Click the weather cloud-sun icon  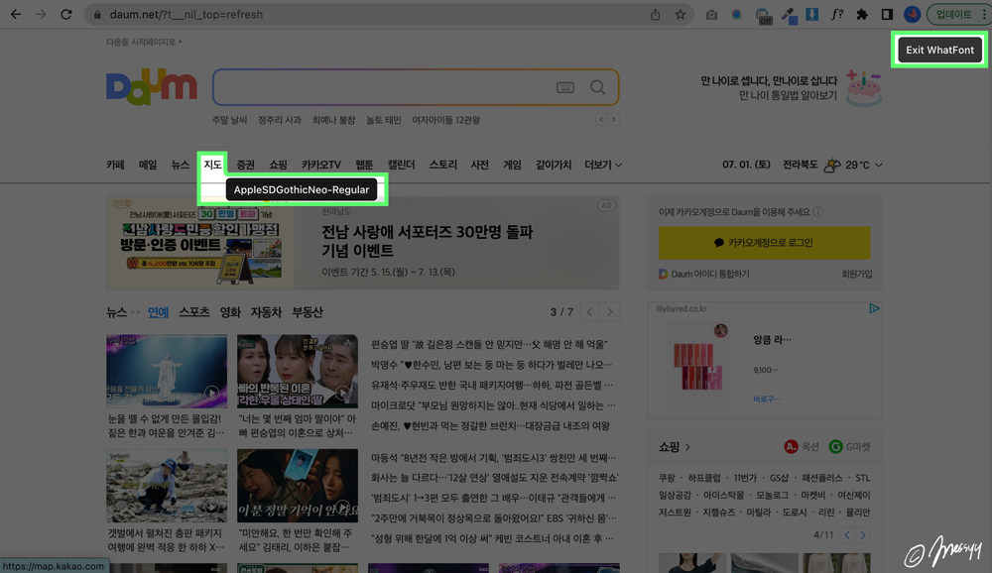tap(832, 166)
